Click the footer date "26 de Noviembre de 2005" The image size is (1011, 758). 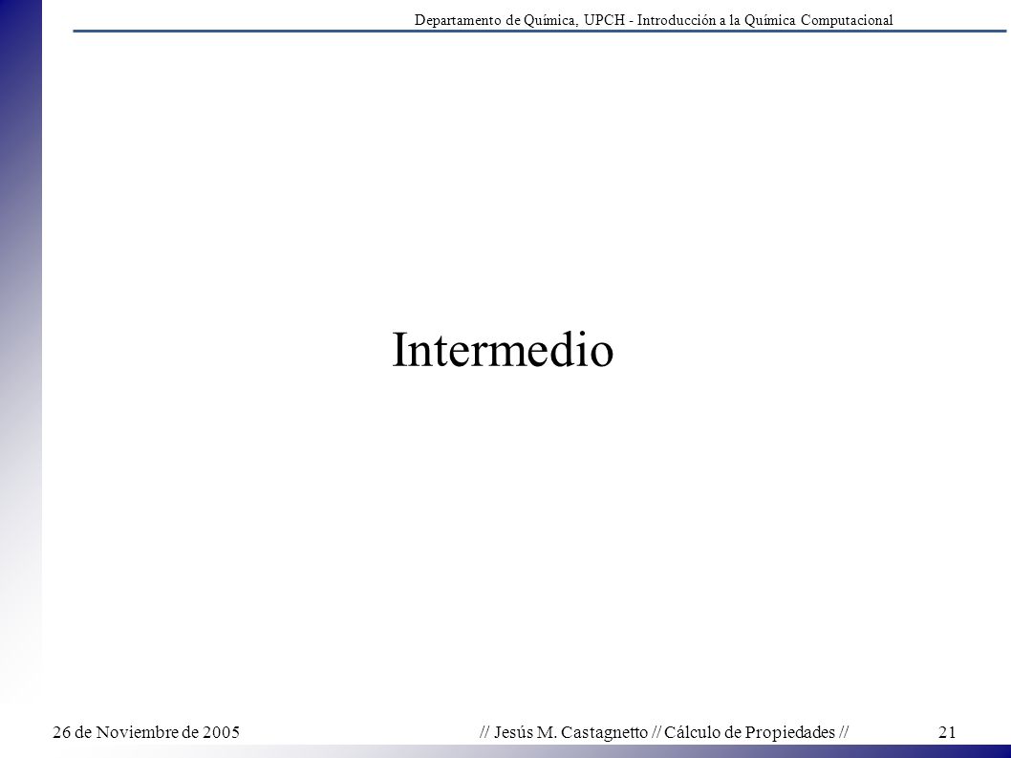coord(146,732)
